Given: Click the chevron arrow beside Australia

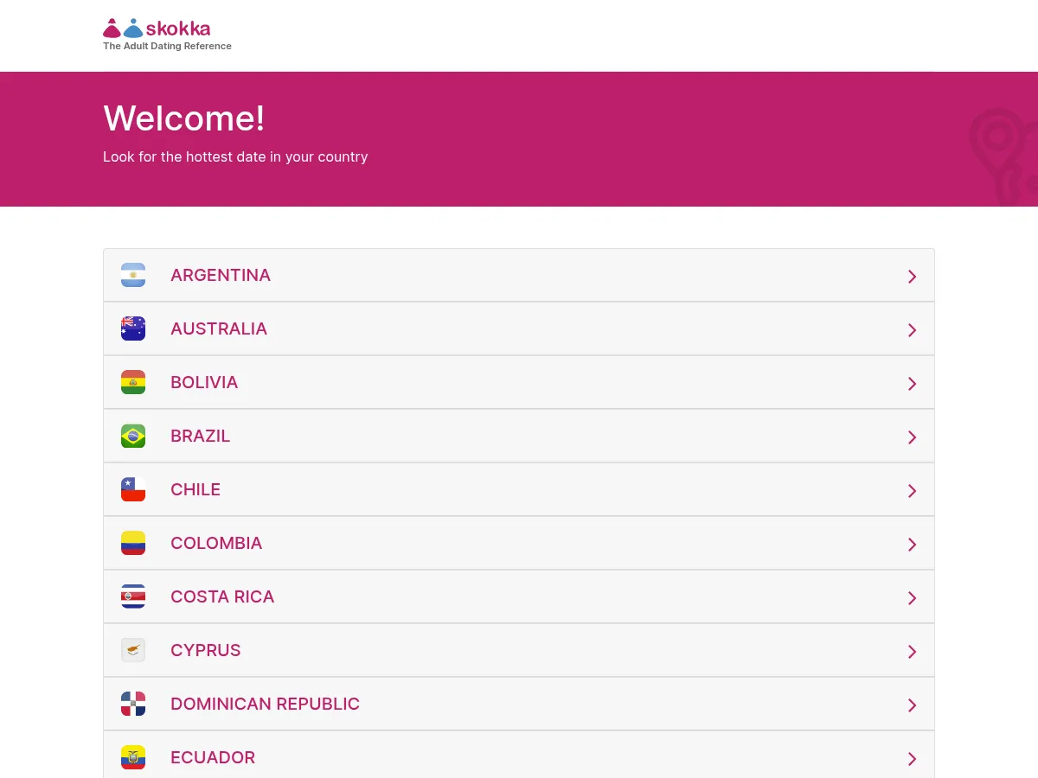Looking at the screenshot, I should pos(912,330).
